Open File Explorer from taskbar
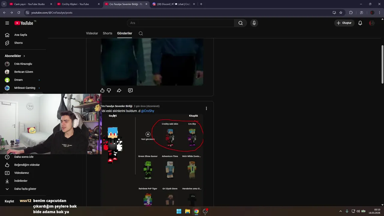The image size is (384, 216). (x=187, y=211)
